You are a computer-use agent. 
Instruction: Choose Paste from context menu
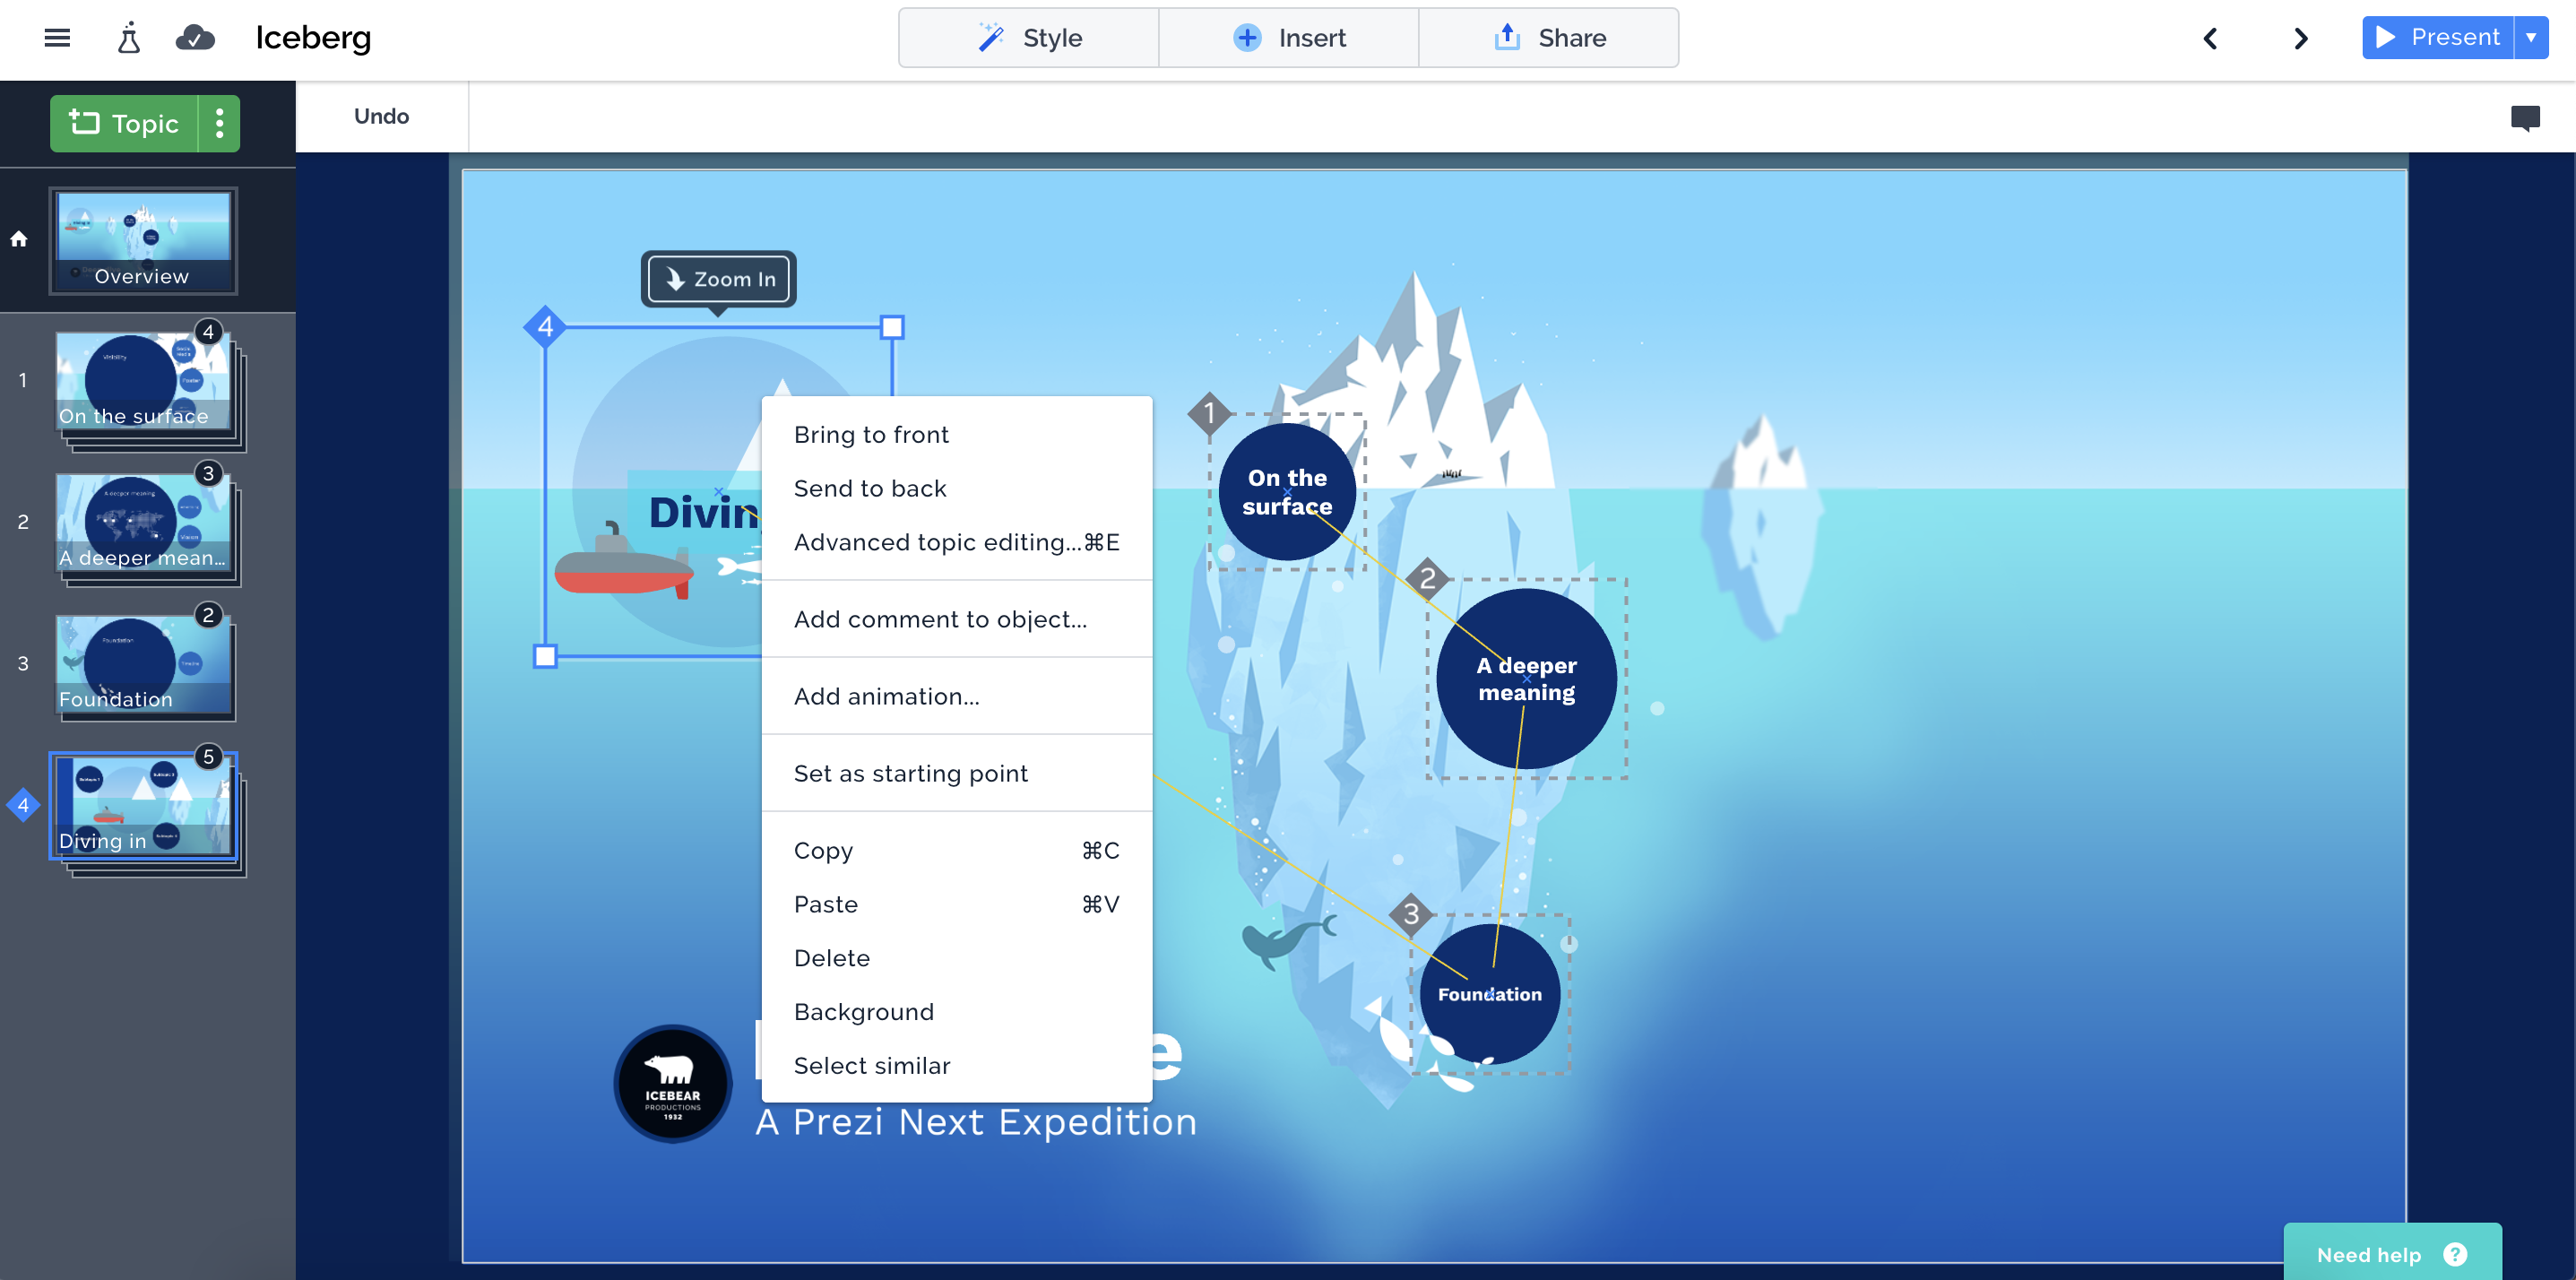pos(957,904)
